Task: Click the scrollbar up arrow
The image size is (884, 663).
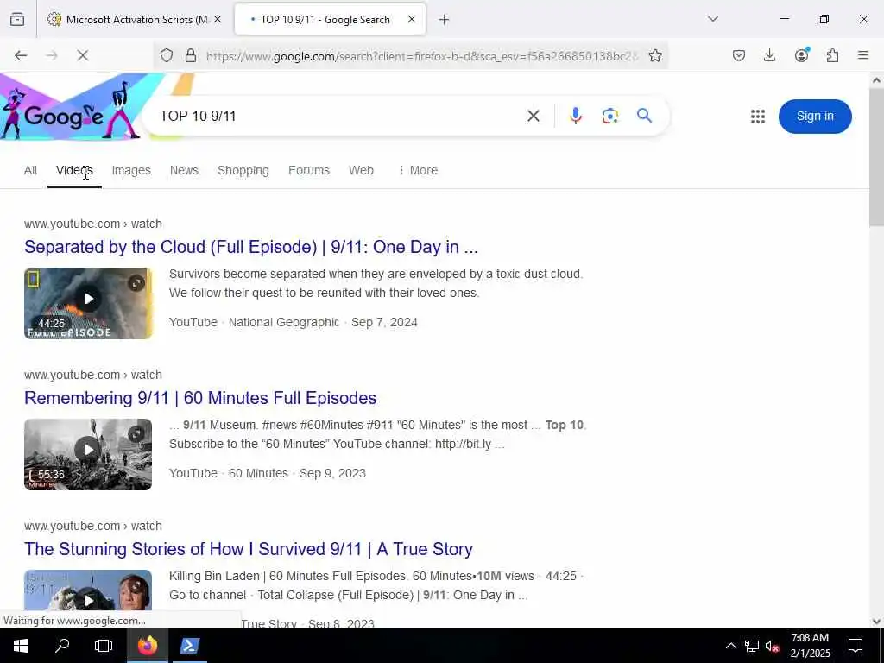Action: [876, 80]
